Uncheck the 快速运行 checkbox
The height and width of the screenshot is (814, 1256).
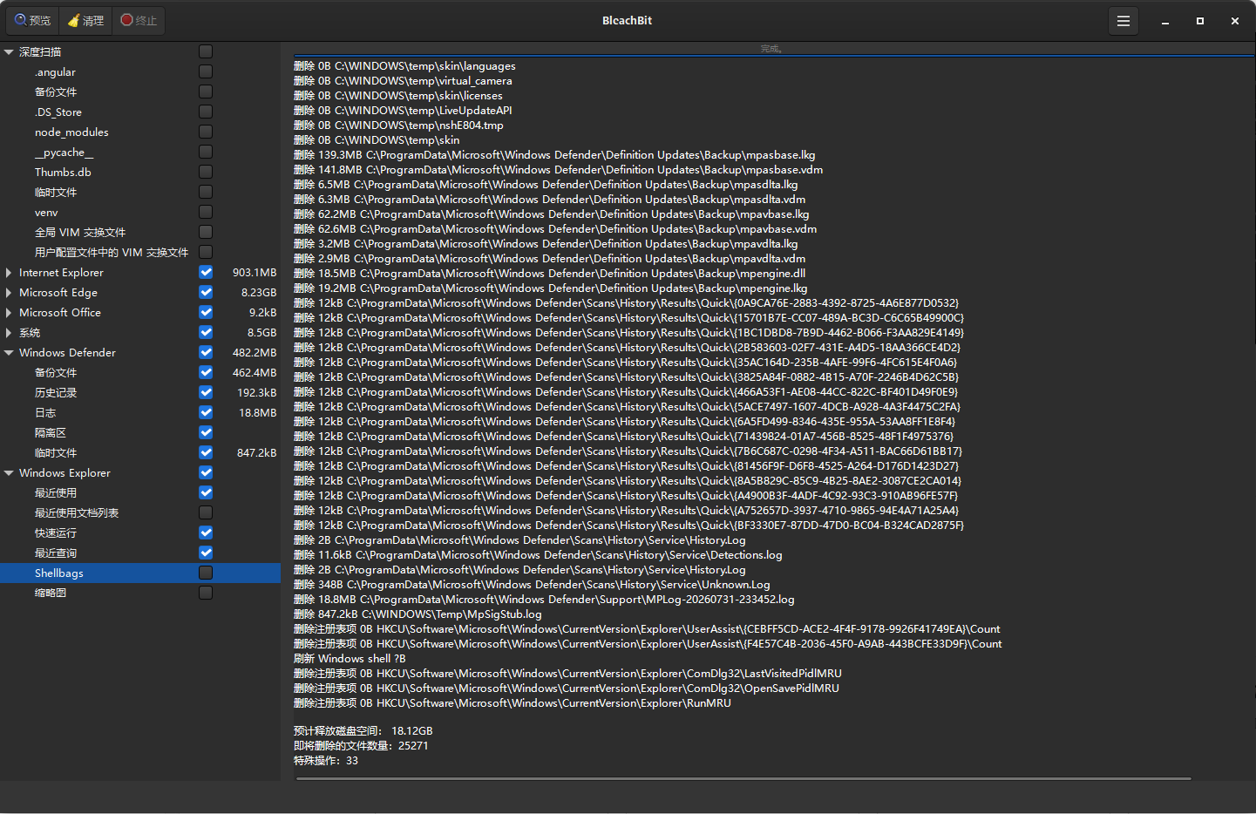point(206,532)
